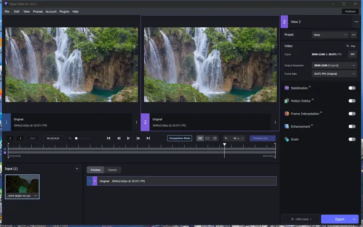Viewport: 363px width, 227px height.
Task: Jump to the first frame
Action: (x=108, y=138)
